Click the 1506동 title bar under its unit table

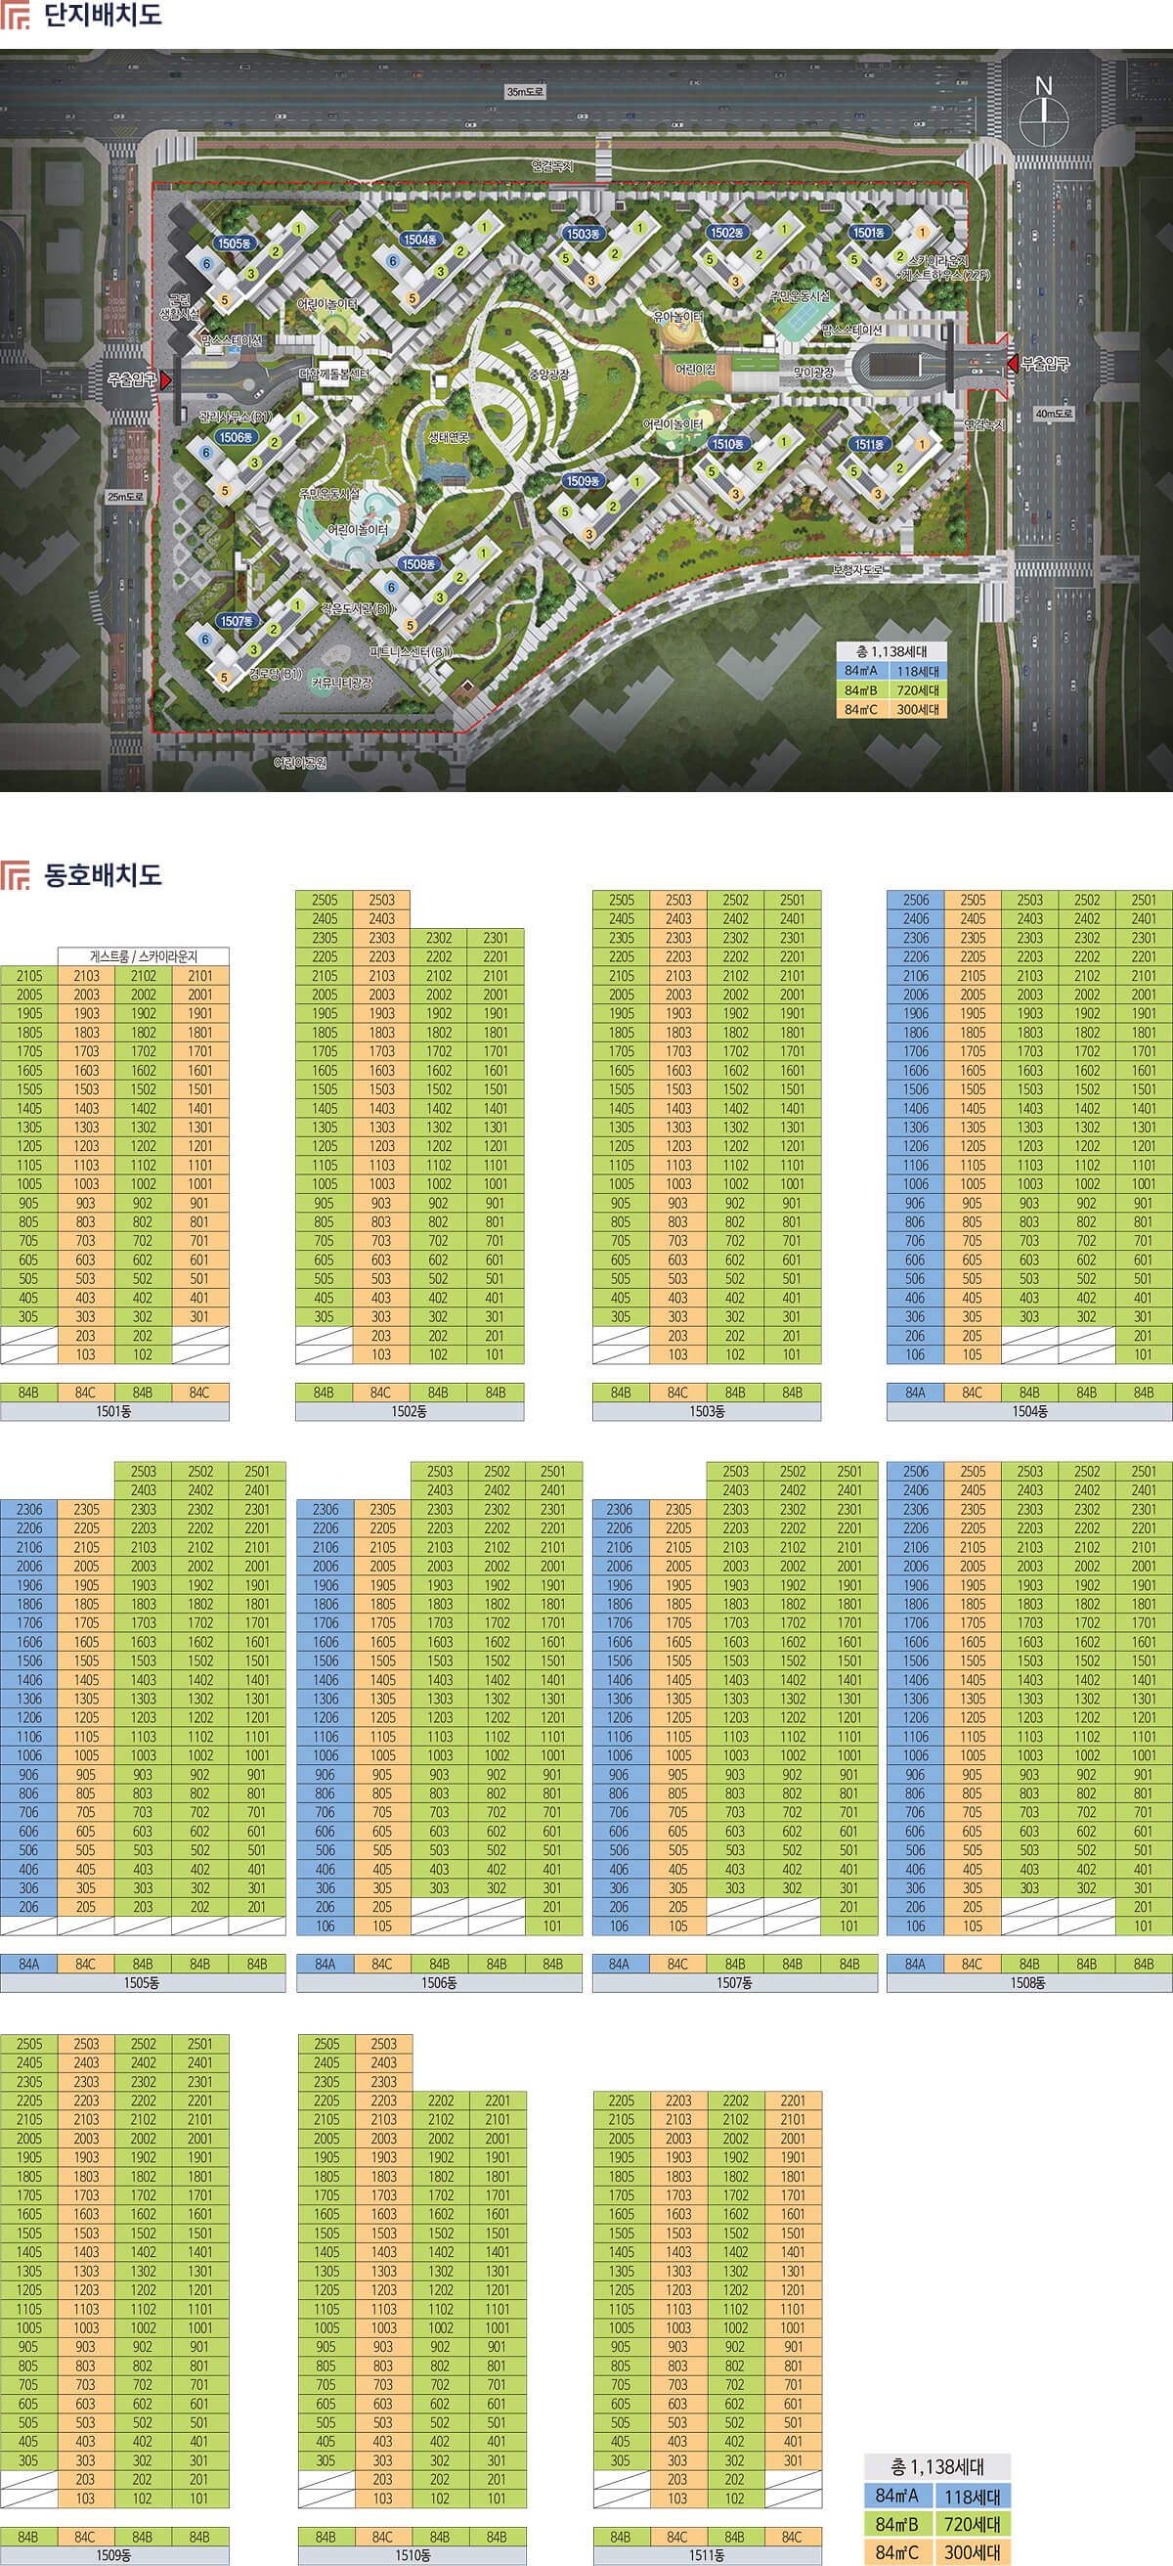(x=439, y=1983)
